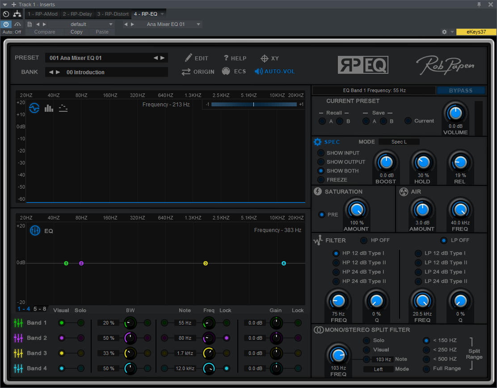Viewport: 497px width, 388px height.
Task: Select the Full Range split option
Action: coord(427,369)
